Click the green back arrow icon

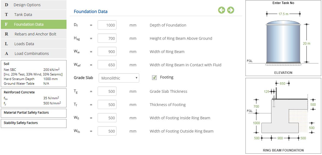[221, 10]
